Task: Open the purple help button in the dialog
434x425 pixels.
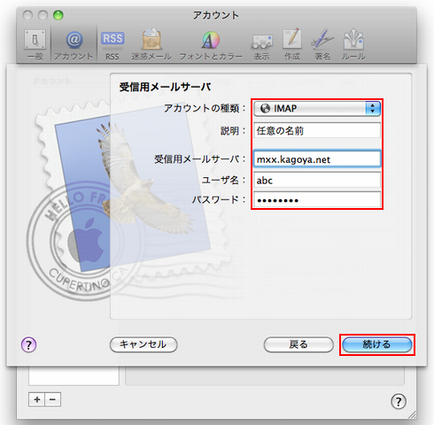Action: click(x=28, y=344)
